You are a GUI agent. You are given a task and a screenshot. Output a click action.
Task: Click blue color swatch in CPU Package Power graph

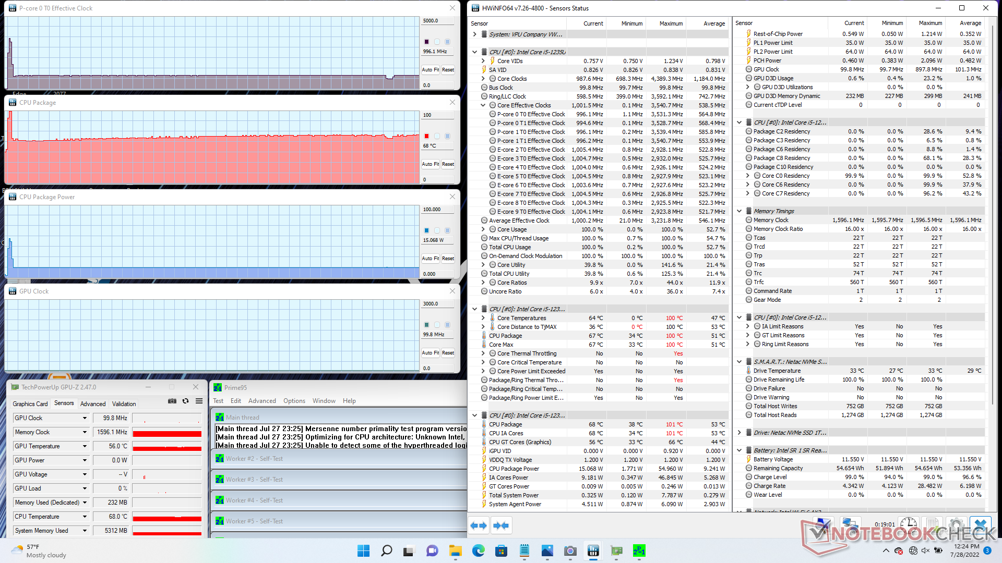coord(426,230)
